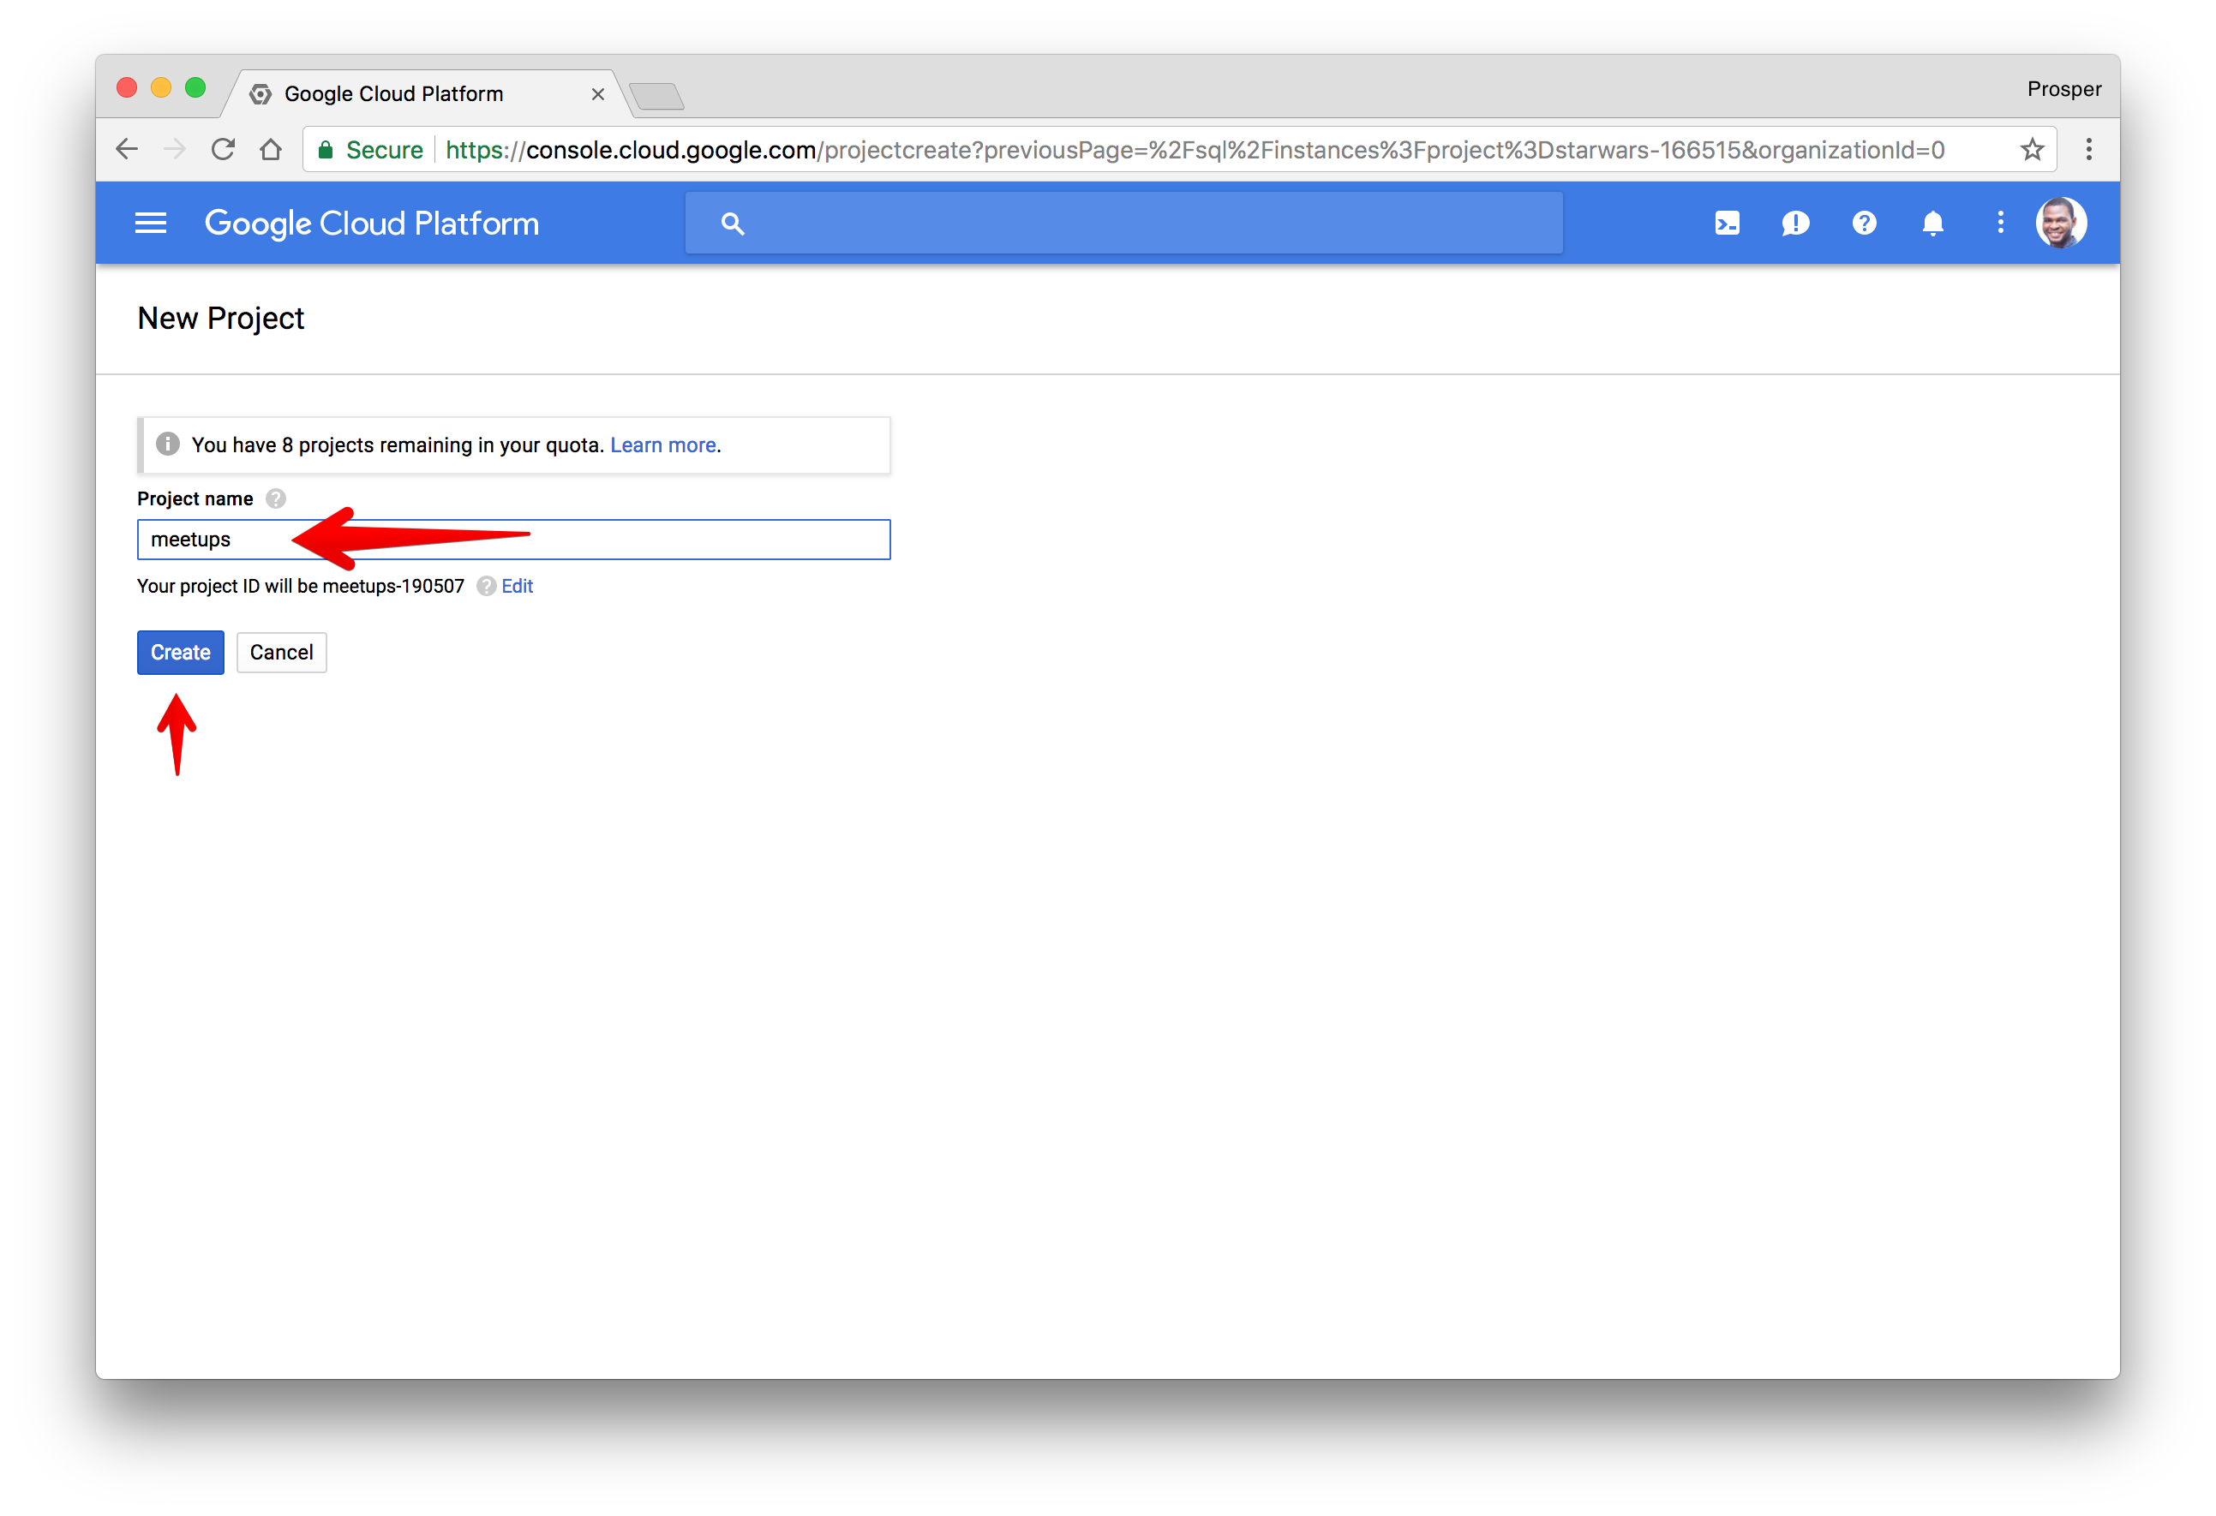Click the send feedback icon
Screen dimensions: 2216x1516
(x=1794, y=223)
